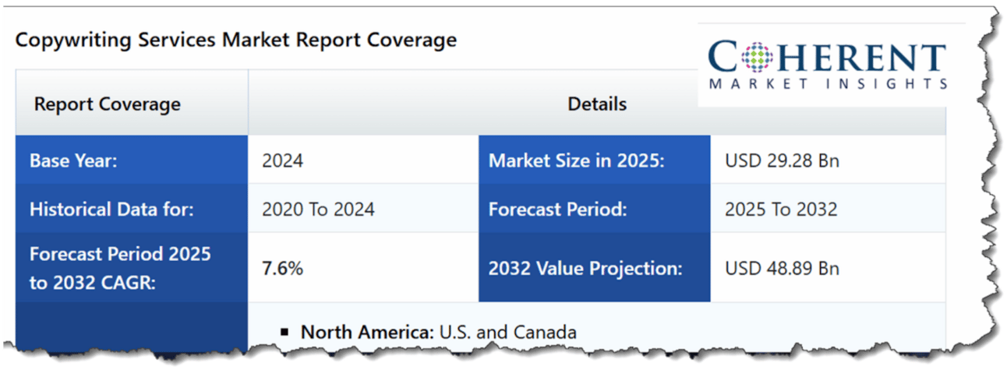Image resolution: width=1007 pixels, height=370 pixels.
Task: Click the North America bold text
Action: tap(367, 333)
